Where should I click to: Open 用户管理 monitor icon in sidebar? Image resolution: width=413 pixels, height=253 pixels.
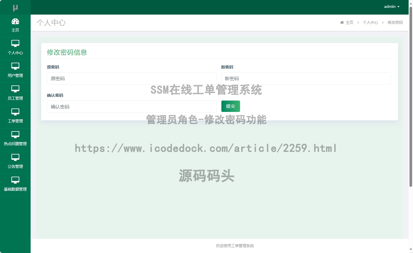(x=15, y=66)
